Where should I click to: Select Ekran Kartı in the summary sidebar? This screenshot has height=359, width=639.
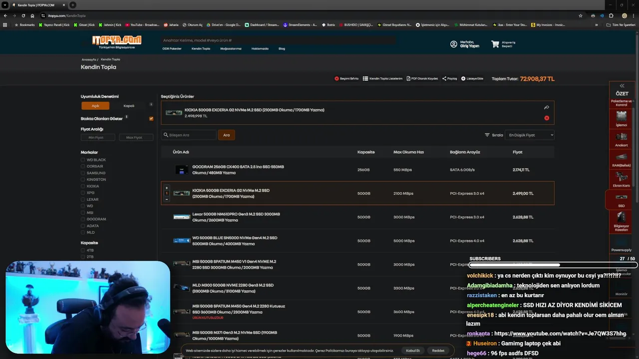[622, 179]
